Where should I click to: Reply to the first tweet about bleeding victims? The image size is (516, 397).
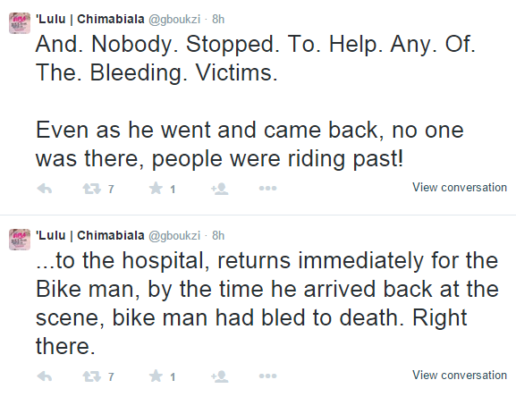pyautogui.click(x=45, y=189)
